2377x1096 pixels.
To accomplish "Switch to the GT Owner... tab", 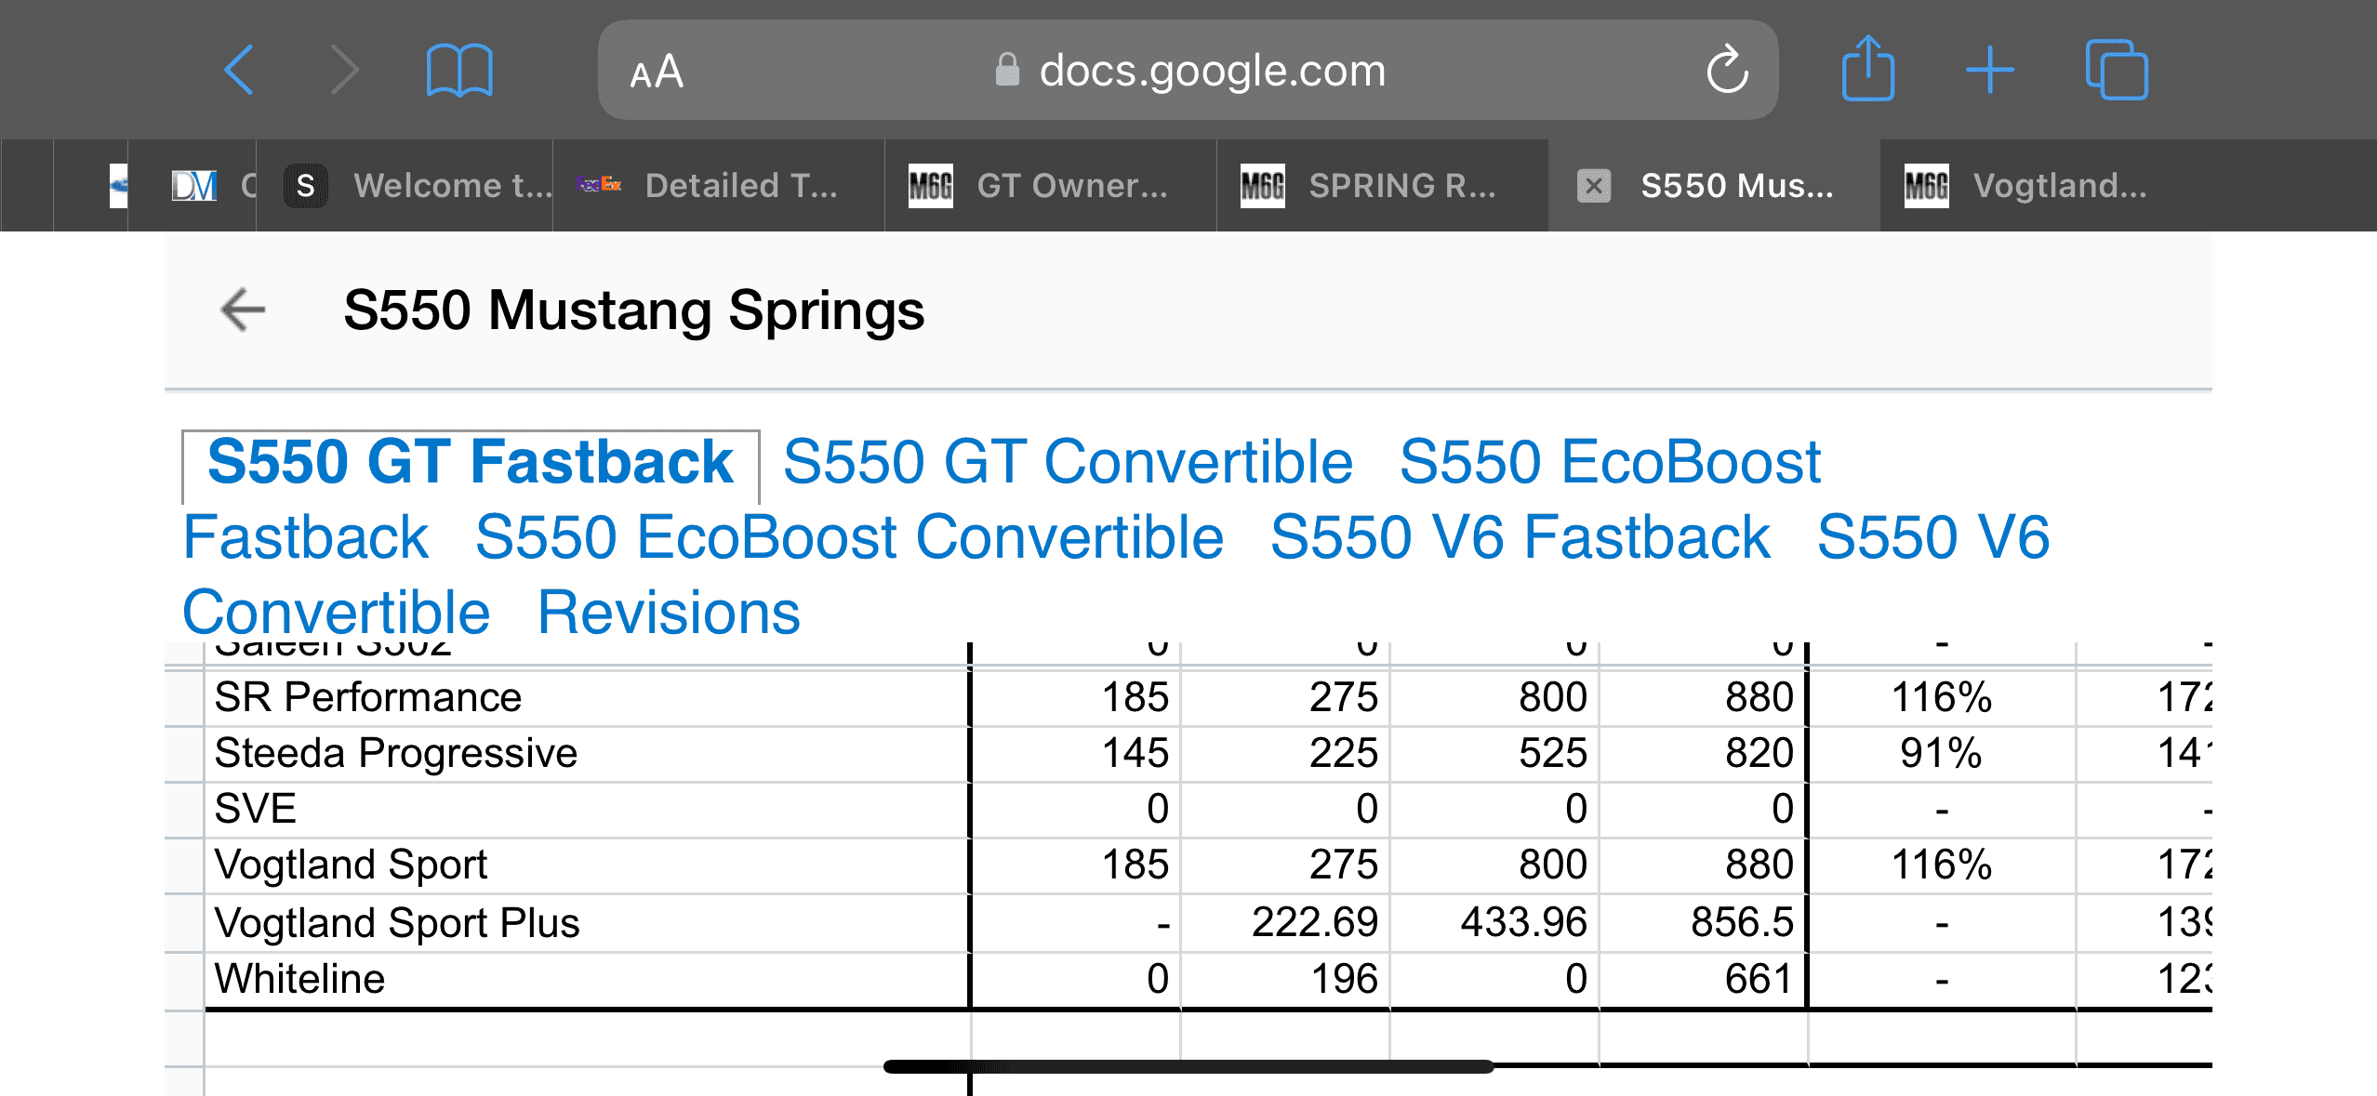I will coord(1051,186).
